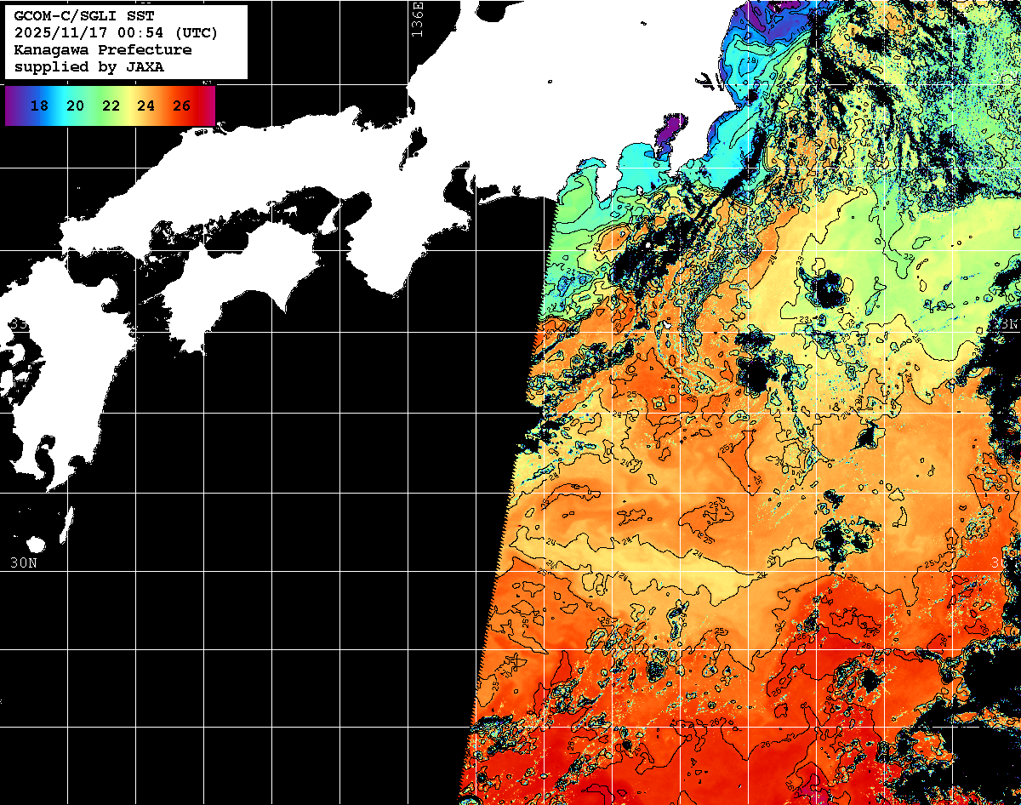Click the 136E longitude label
1021x805 pixels.
tap(417, 17)
